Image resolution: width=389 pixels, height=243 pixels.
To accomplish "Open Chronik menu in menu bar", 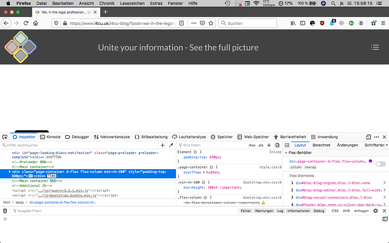I will 107,3.
